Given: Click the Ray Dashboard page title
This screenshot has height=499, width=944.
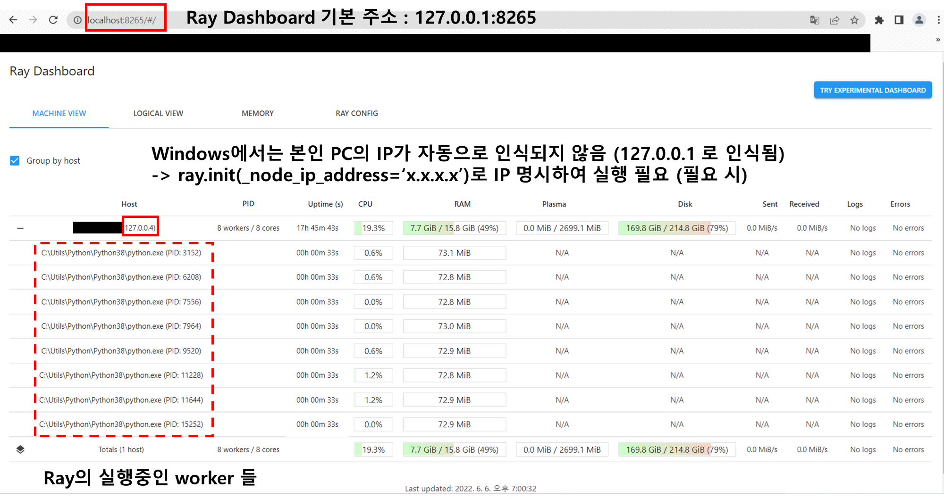Looking at the screenshot, I should [x=52, y=71].
